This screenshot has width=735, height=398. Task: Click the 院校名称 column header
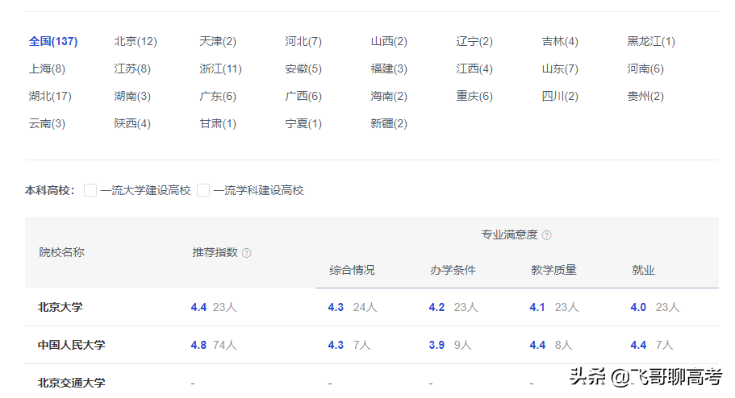(x=61, y=252)
